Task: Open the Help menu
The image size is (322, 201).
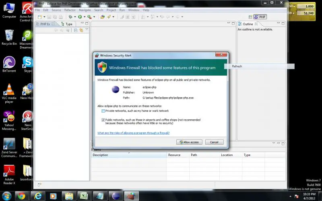Action: click(146, 10)
